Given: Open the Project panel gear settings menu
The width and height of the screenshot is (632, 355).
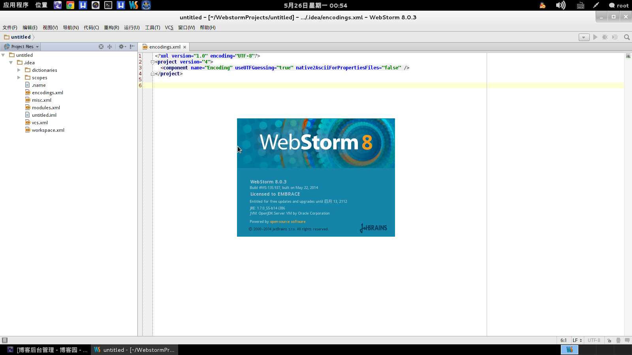Looking at the screenshot, I should pyautogui.click(x=122, y=47).
